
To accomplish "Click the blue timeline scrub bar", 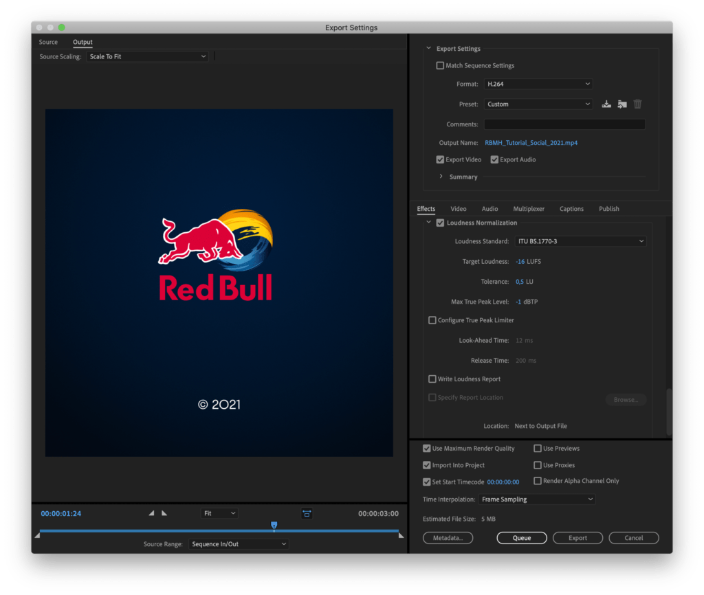I will pos(219,531).
